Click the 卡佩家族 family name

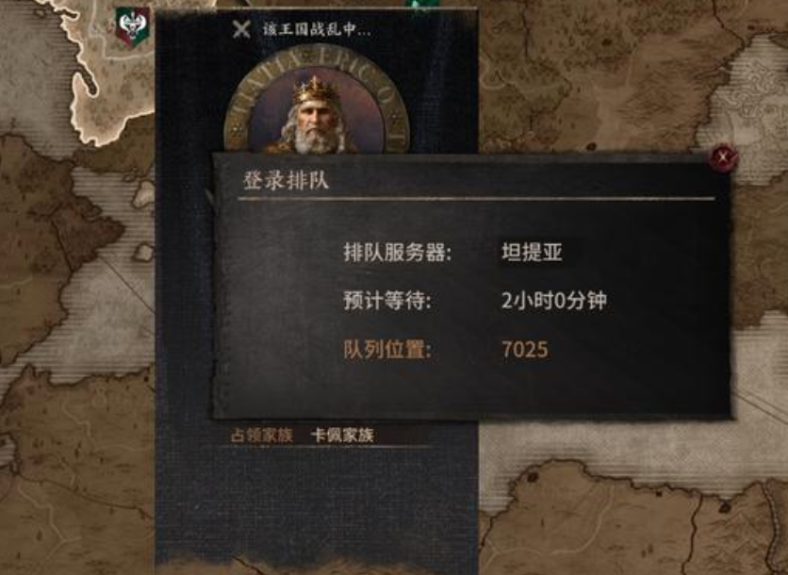point(342,435)
